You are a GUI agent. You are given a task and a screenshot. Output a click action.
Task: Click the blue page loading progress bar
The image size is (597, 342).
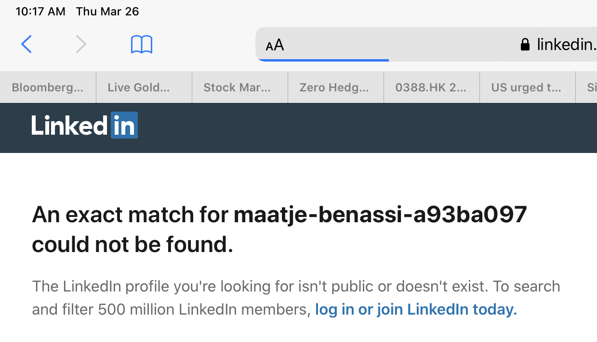pos(323,60)
